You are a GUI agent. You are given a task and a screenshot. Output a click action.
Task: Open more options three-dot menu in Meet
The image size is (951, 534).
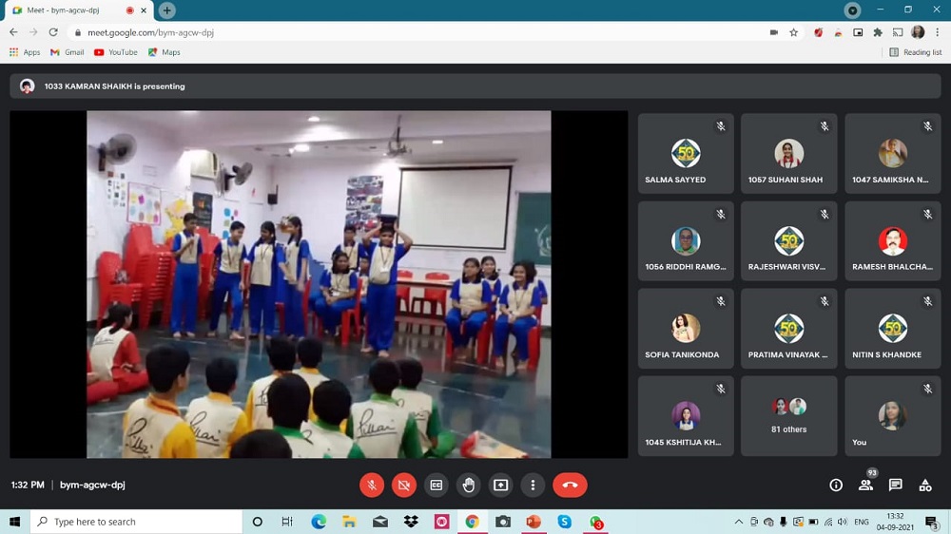pos(533,485)
